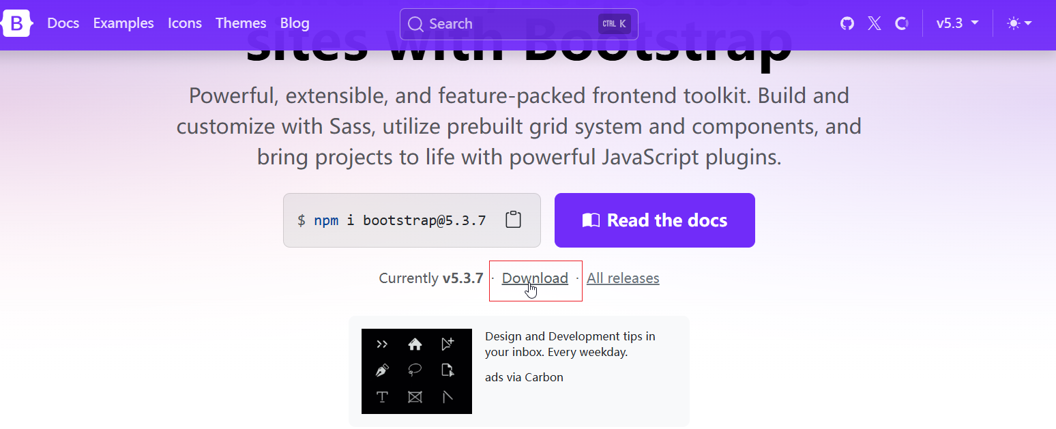Copy the npm install command
This screenshot has height=429, width=1056.
coord(513,220)
